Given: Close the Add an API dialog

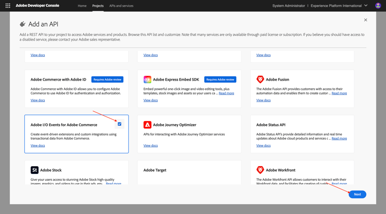Looking at the screenshot, I should tap(365, 20).
